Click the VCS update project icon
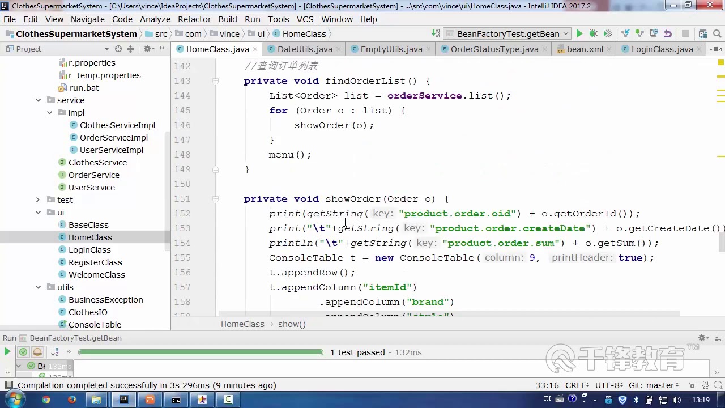This screenshot has height=408, width=725. pyautogui.click(x=625, y=34)
